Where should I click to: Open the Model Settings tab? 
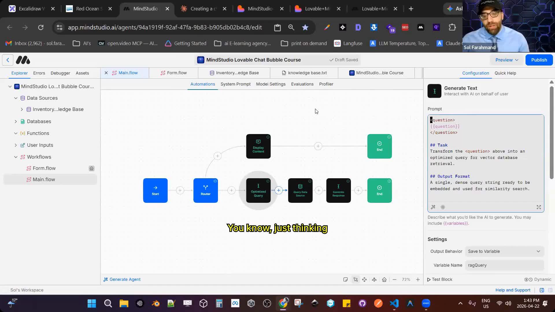pos(271,84)
